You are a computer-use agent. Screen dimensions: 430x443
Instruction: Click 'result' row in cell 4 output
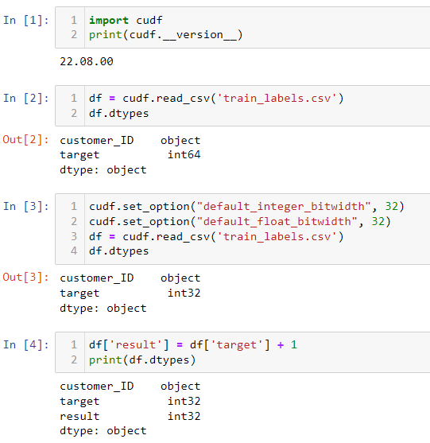[x=130, y=416]
